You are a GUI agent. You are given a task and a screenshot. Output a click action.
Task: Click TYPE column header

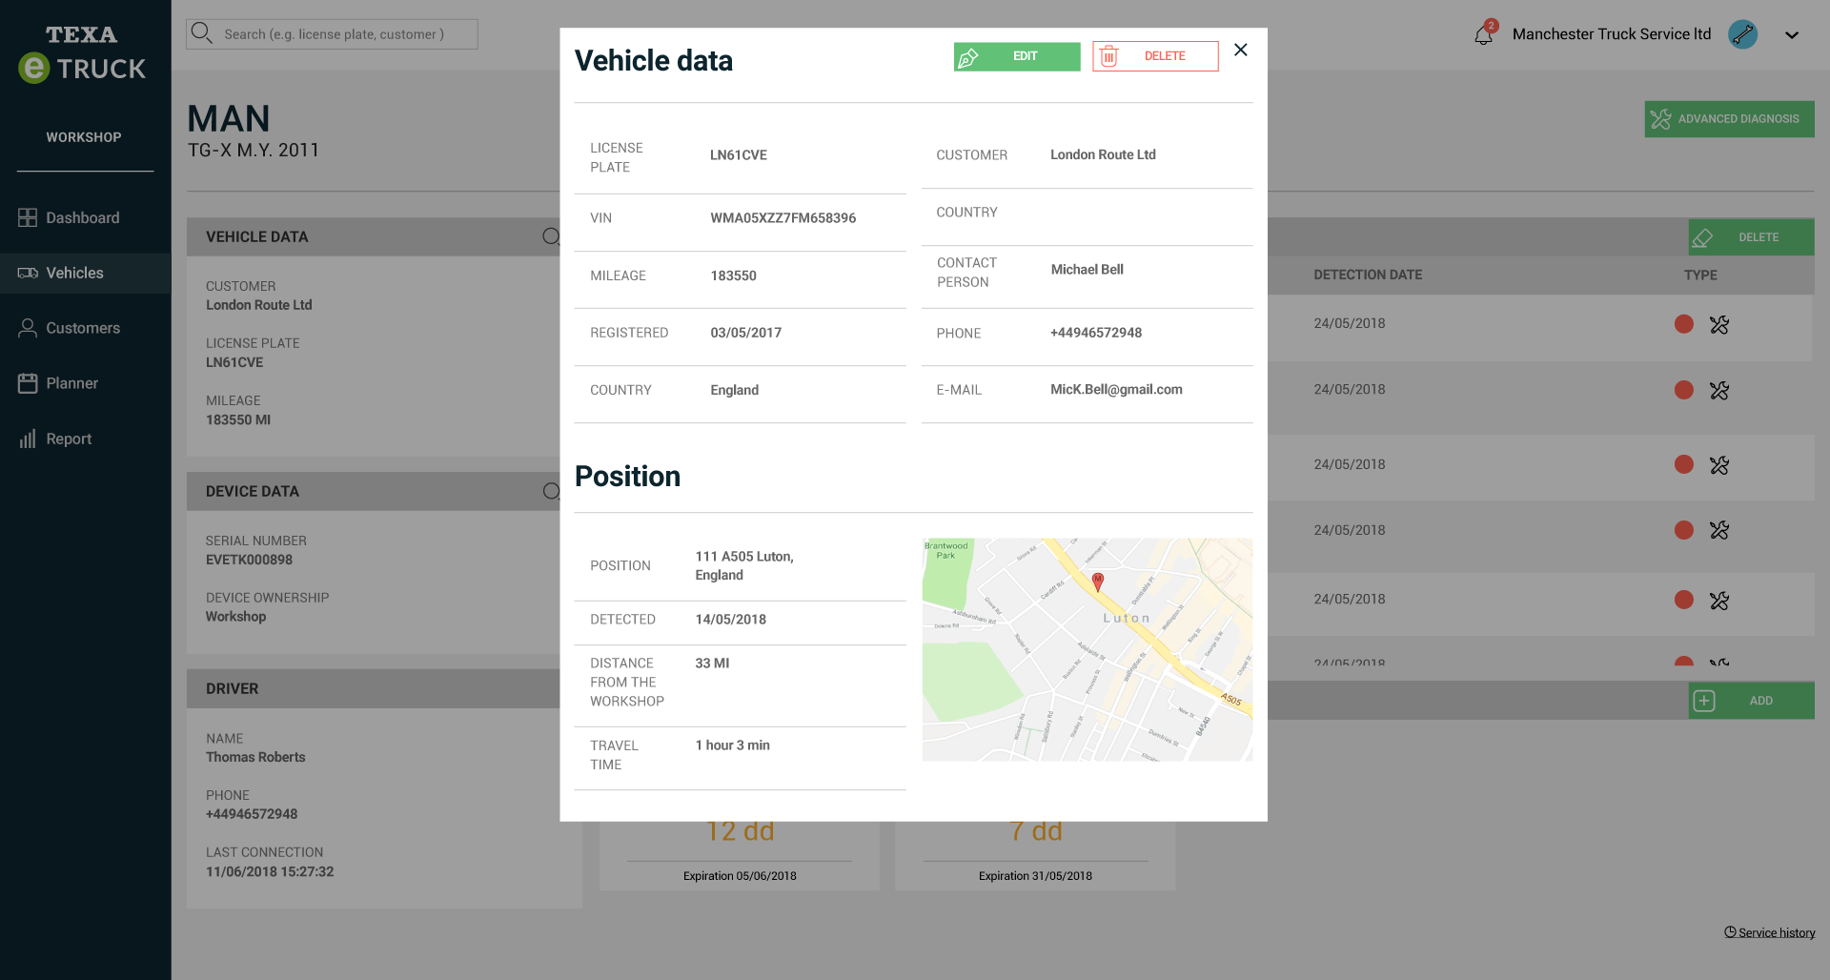(x=1700, y=275)
